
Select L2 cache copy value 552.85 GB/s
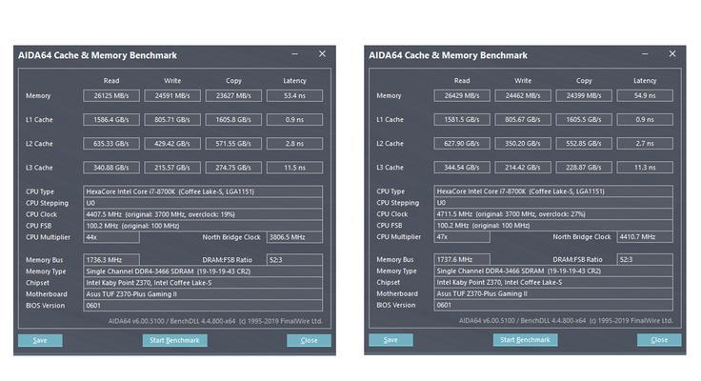[584, 144]
